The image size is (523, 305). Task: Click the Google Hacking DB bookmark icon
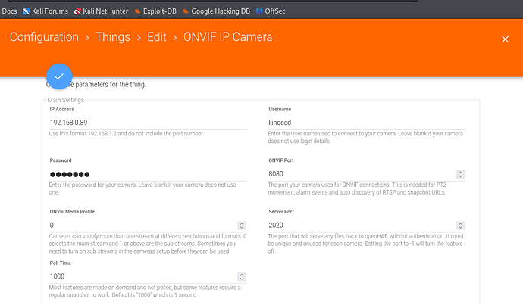point(186,11)
